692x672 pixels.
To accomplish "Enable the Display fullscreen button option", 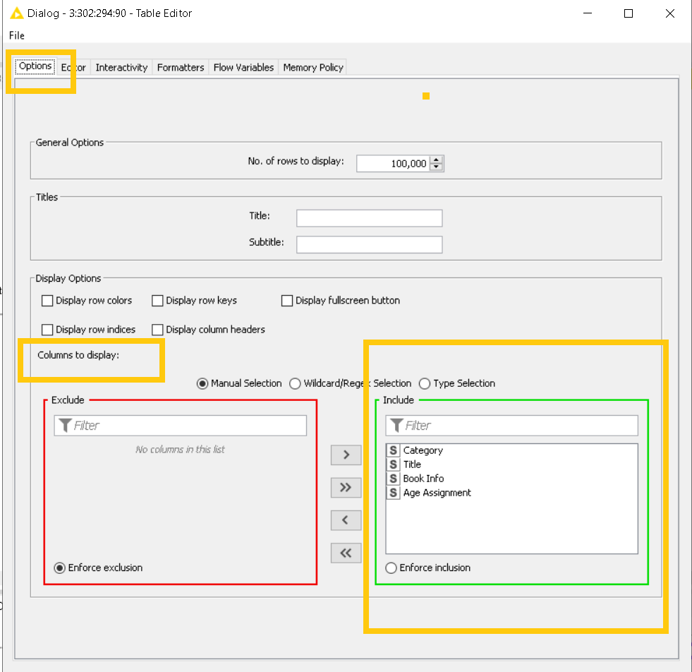I will pos(287,300).
